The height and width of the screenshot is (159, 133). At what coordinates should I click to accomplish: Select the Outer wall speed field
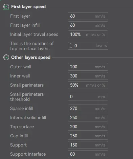88,67
